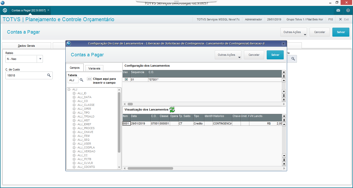The width and height of the screenshot is (353, 188).
Task: Click the Data cell 29/01/2019 in the grid
Action: coord(141,123)
